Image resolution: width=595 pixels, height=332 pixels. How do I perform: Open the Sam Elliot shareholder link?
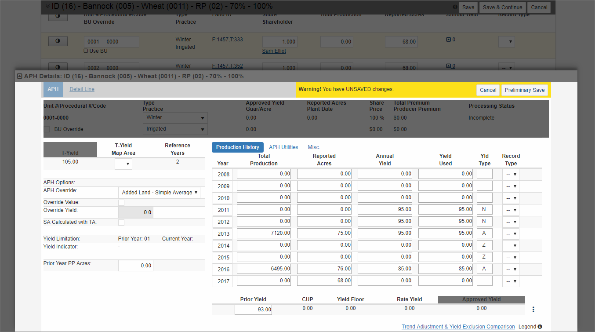274,51
